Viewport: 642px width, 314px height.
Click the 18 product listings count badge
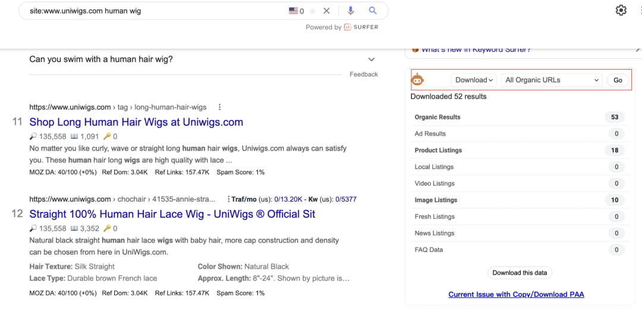(615, 150)
